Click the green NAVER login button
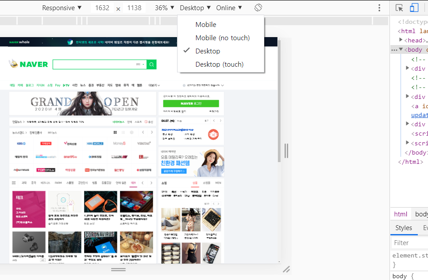Viewport: 428px width, 280px height. coord(191,103)
